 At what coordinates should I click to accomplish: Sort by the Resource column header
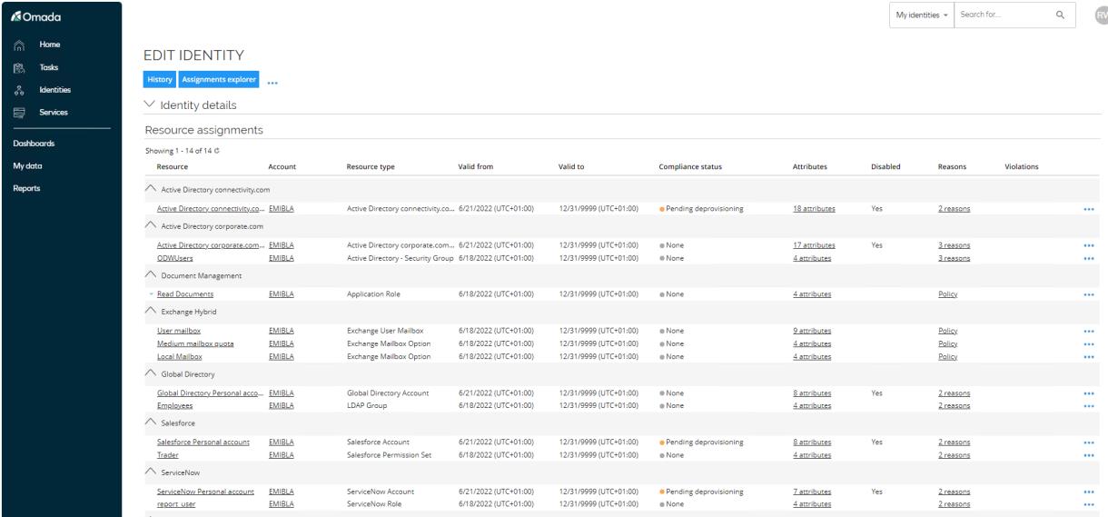(x=173, y=167)
